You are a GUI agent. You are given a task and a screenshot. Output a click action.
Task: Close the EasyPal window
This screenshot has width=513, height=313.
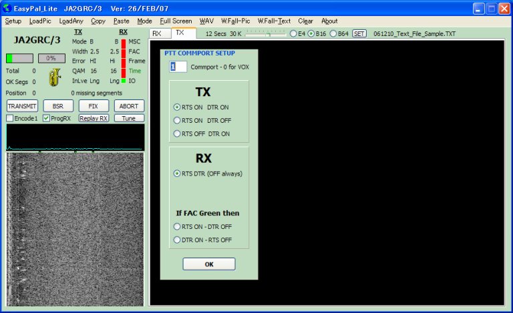click(x=504, y=9)
